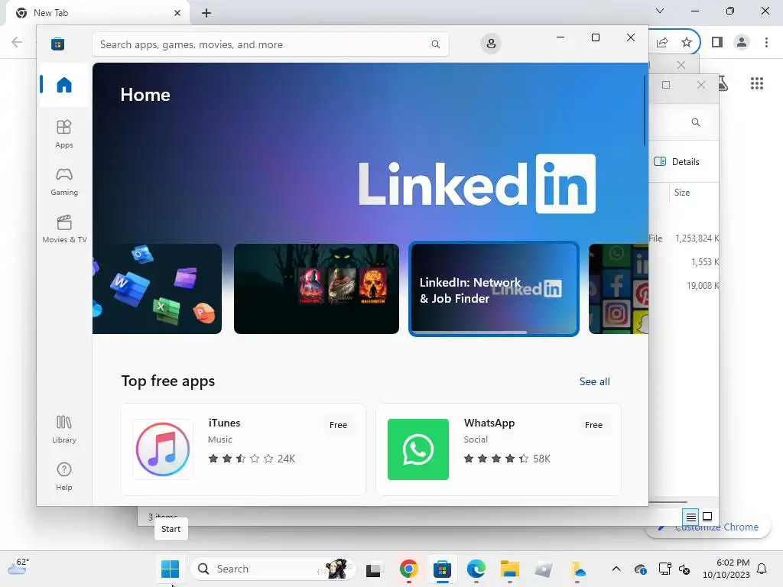Open the Library in Store sidebar
The image size is (783, 587).
pyautogui.click(x=64, y=430)
